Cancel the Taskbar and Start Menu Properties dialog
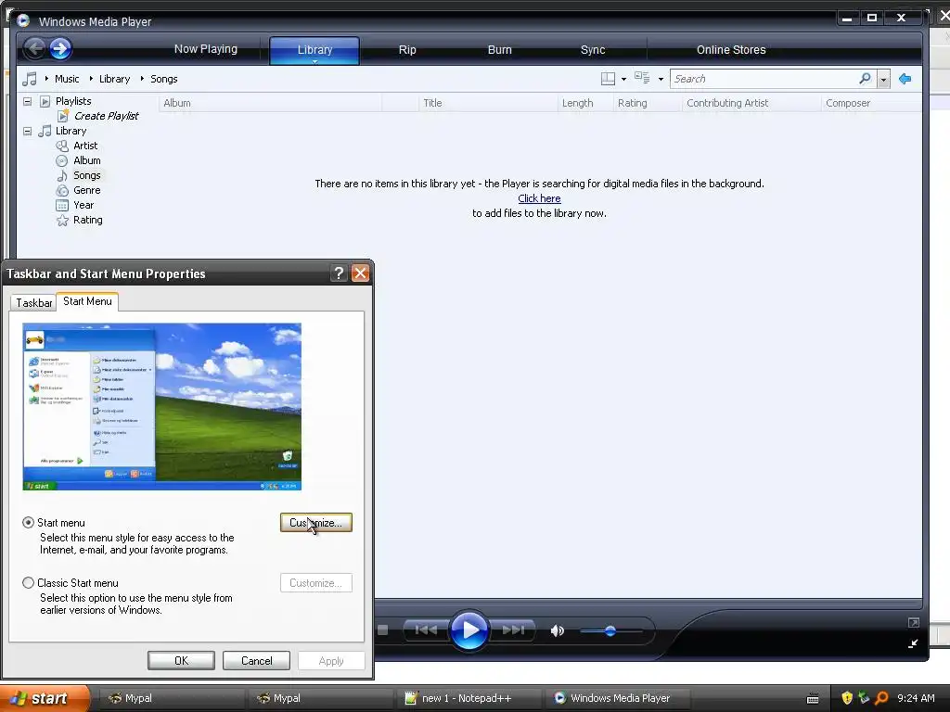This screenshot has height=712, width=950. pos(256,660)
